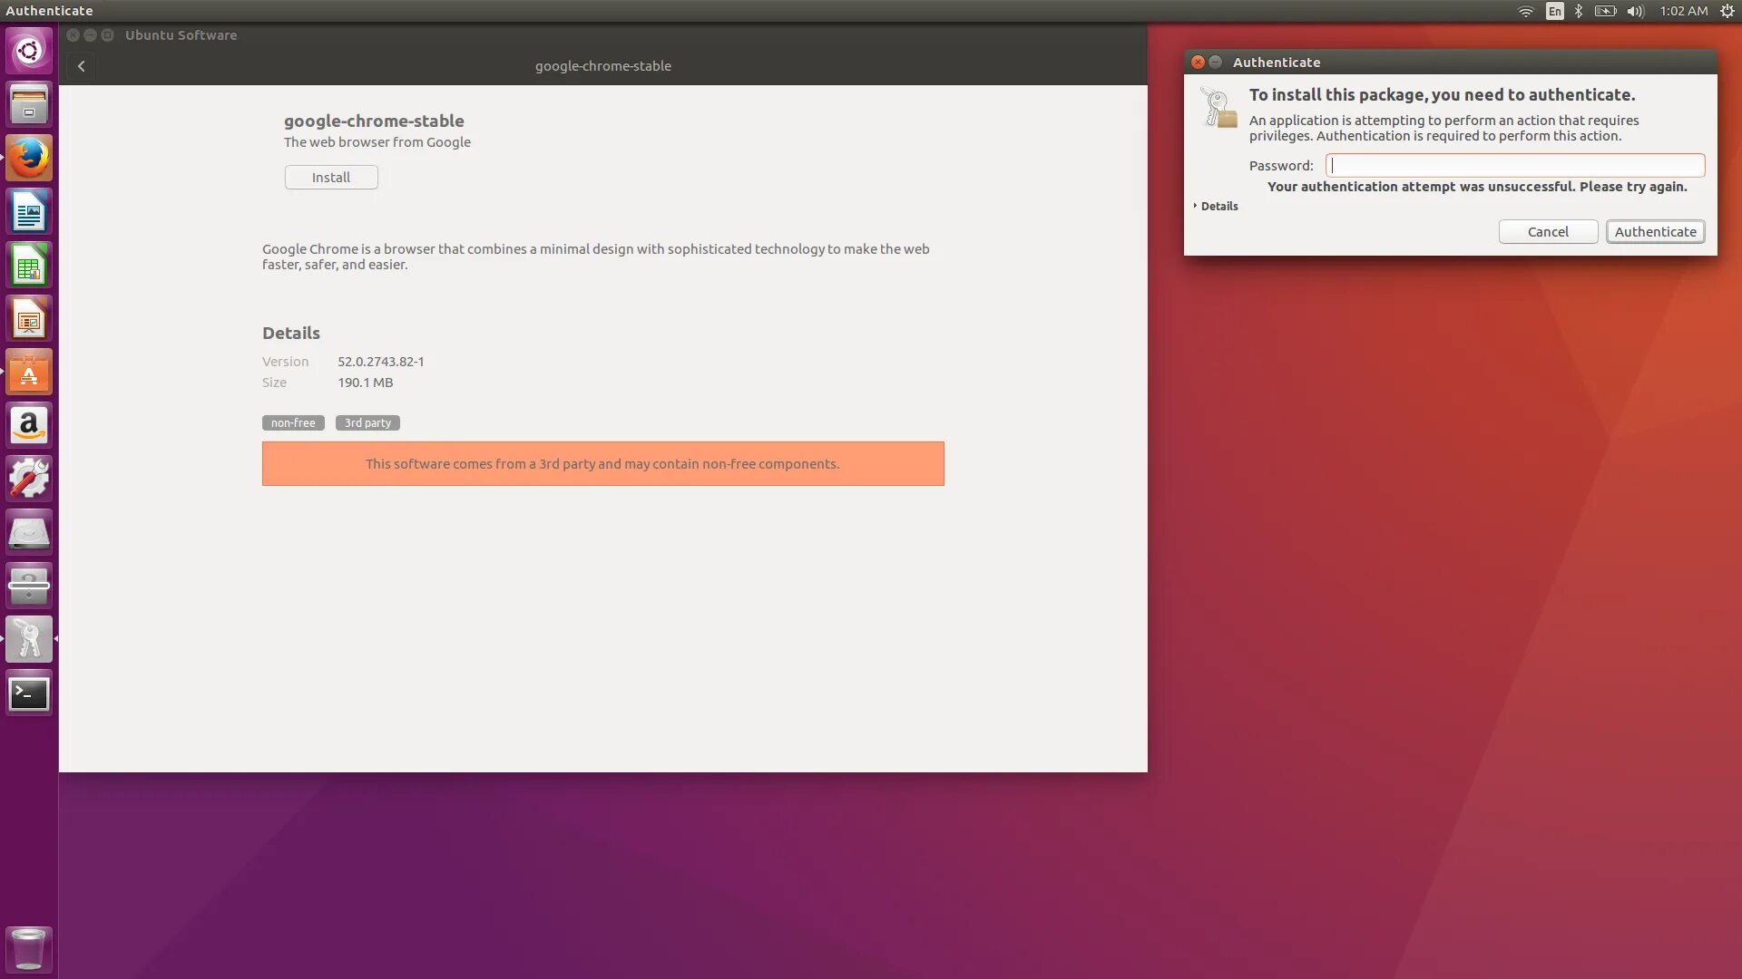Open System Settings wrench icon

[29, 479]
